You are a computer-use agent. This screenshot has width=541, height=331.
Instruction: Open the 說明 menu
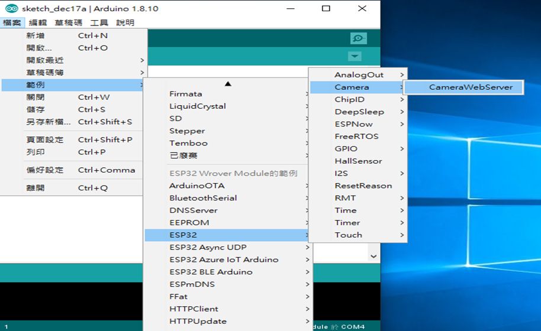[x=125, y=22]
